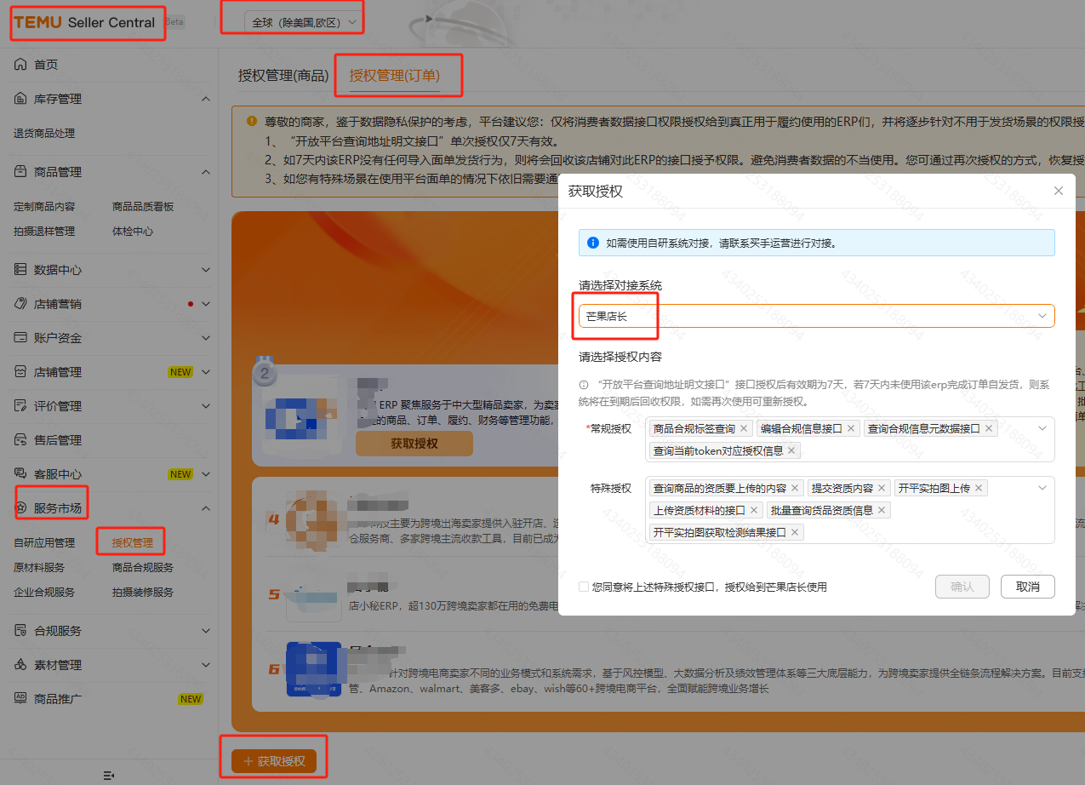Remove the 编辑合规信息接口 tag

point(851,428)
